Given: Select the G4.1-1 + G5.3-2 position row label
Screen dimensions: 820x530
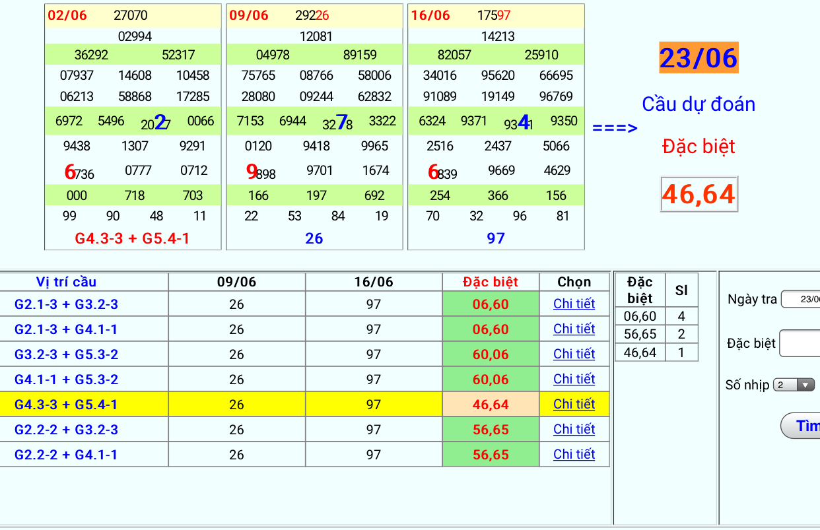Looking at the screenshot, I should point(66,380).
